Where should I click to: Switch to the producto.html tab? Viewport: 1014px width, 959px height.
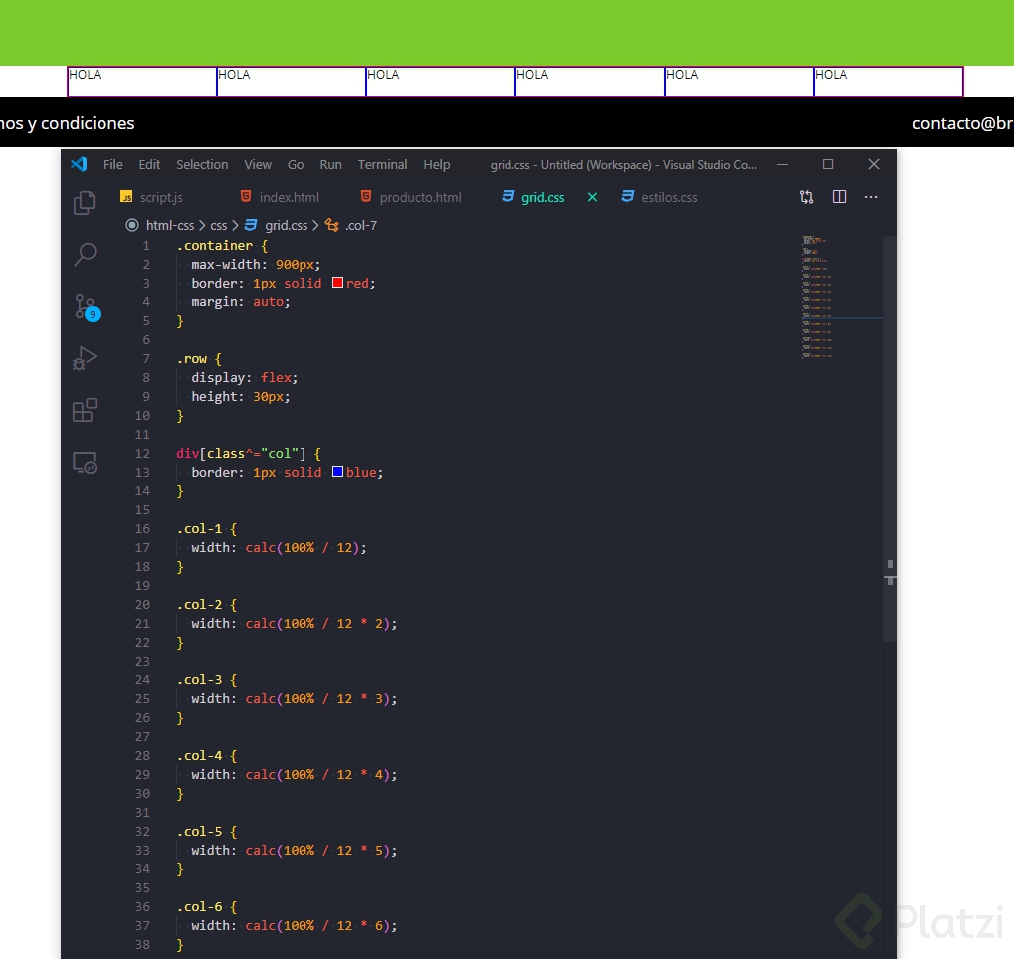(x=420, y=197)
